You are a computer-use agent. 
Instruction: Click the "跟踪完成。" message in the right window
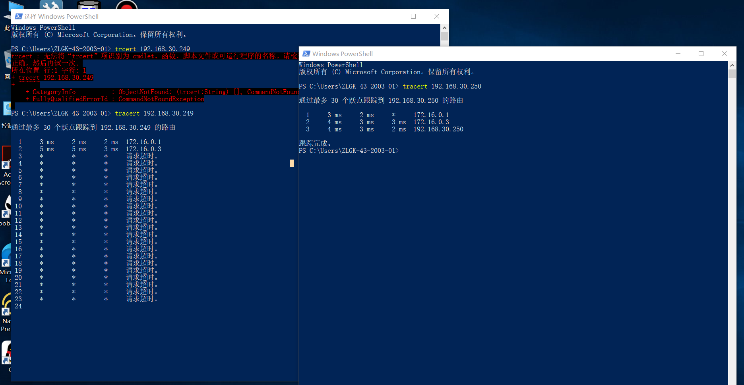(315, 143)
